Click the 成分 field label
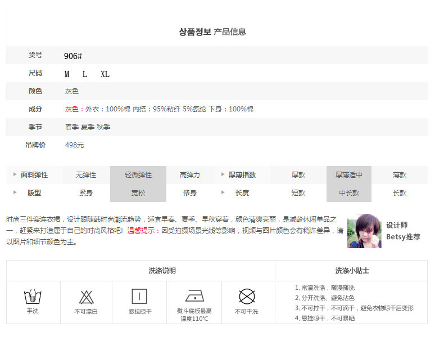The height and width of the screenshot is (341, 435). [x=35, y=109]
